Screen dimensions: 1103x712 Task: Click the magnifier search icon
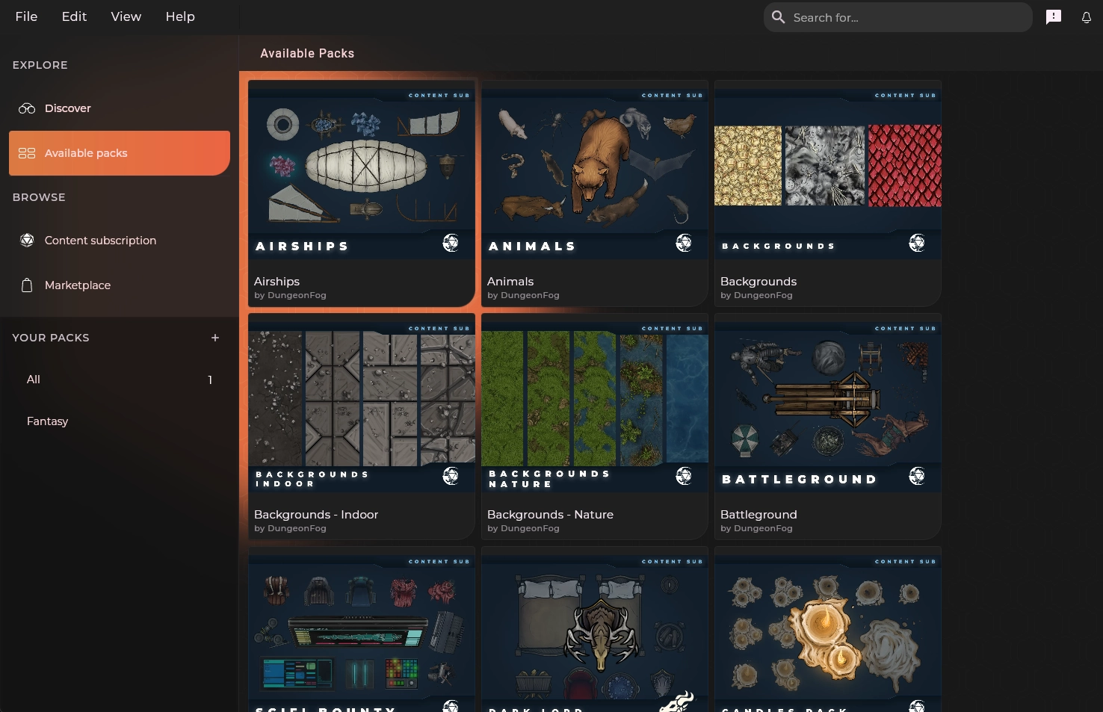(x=778, y=17)
